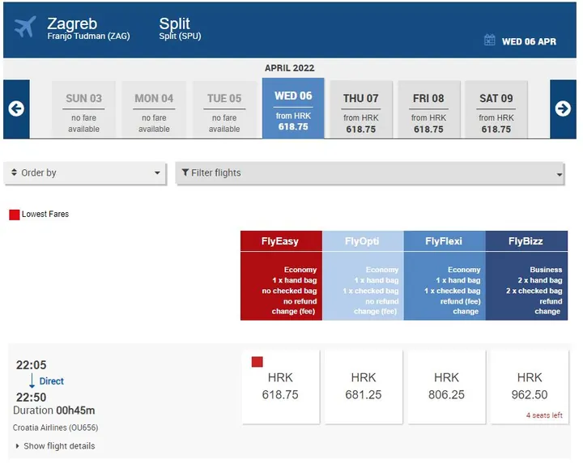The width and height of the screenshot is (583, 468).
Task: Click the sort arrows icon in Order by
Action: 14,172
